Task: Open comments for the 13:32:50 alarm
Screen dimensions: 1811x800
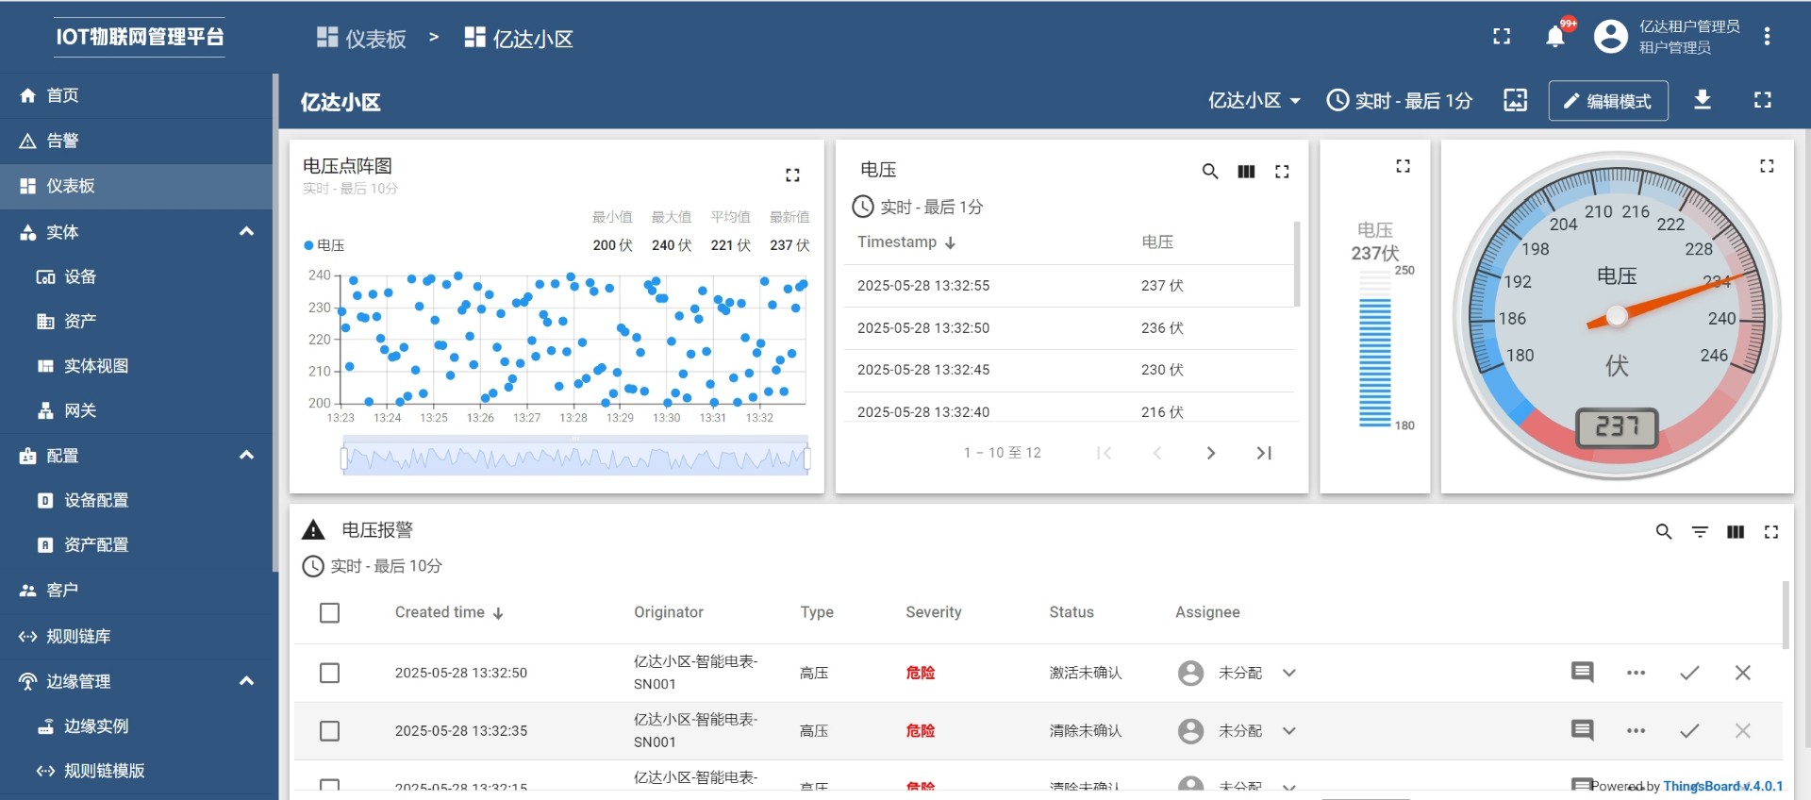Action: (1582, 673)
